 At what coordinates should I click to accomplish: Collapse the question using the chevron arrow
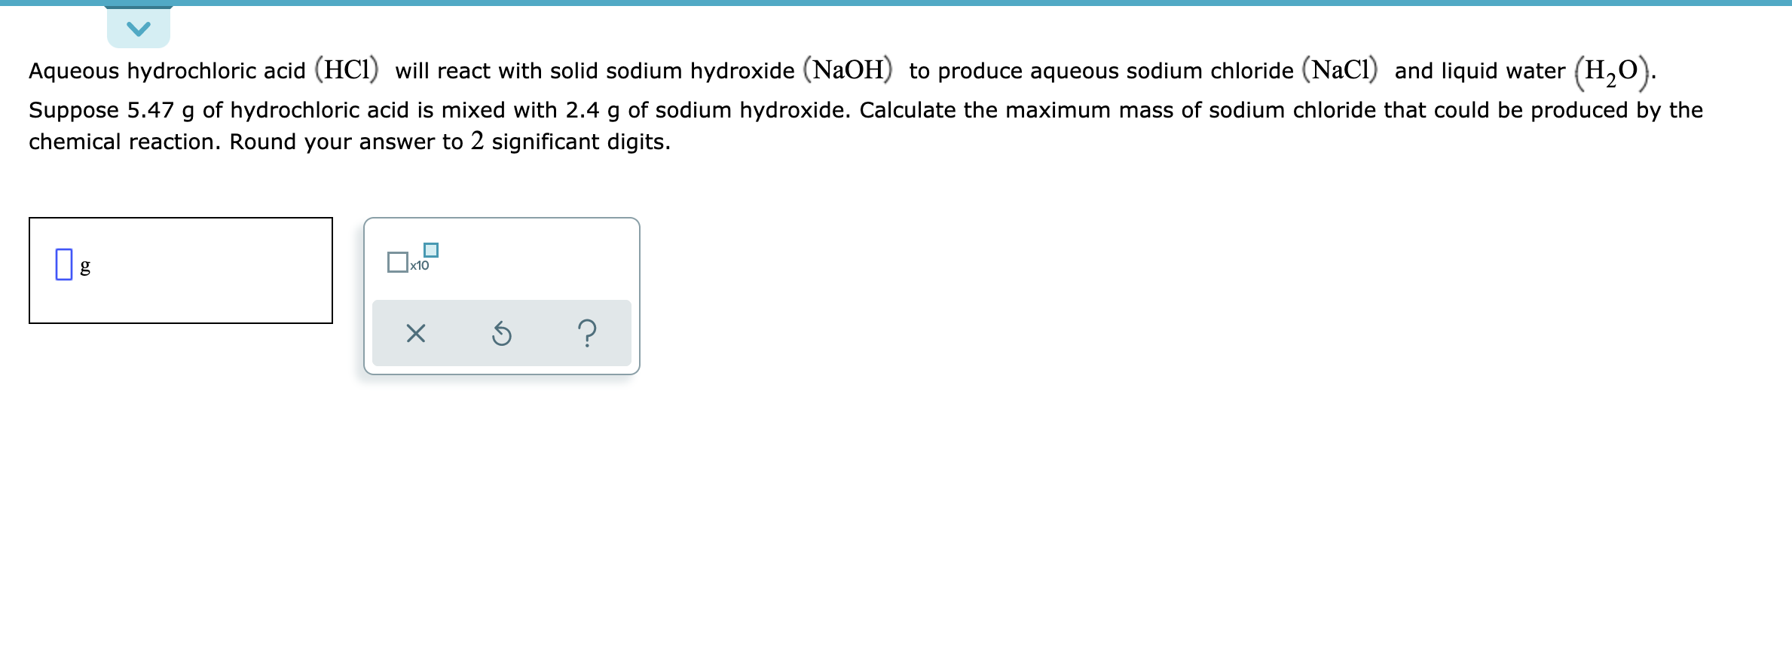coord(139,27)
